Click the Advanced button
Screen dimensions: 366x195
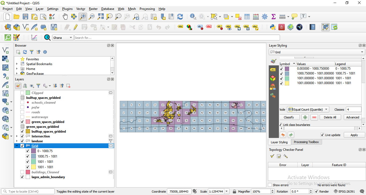tap(353, 117)
